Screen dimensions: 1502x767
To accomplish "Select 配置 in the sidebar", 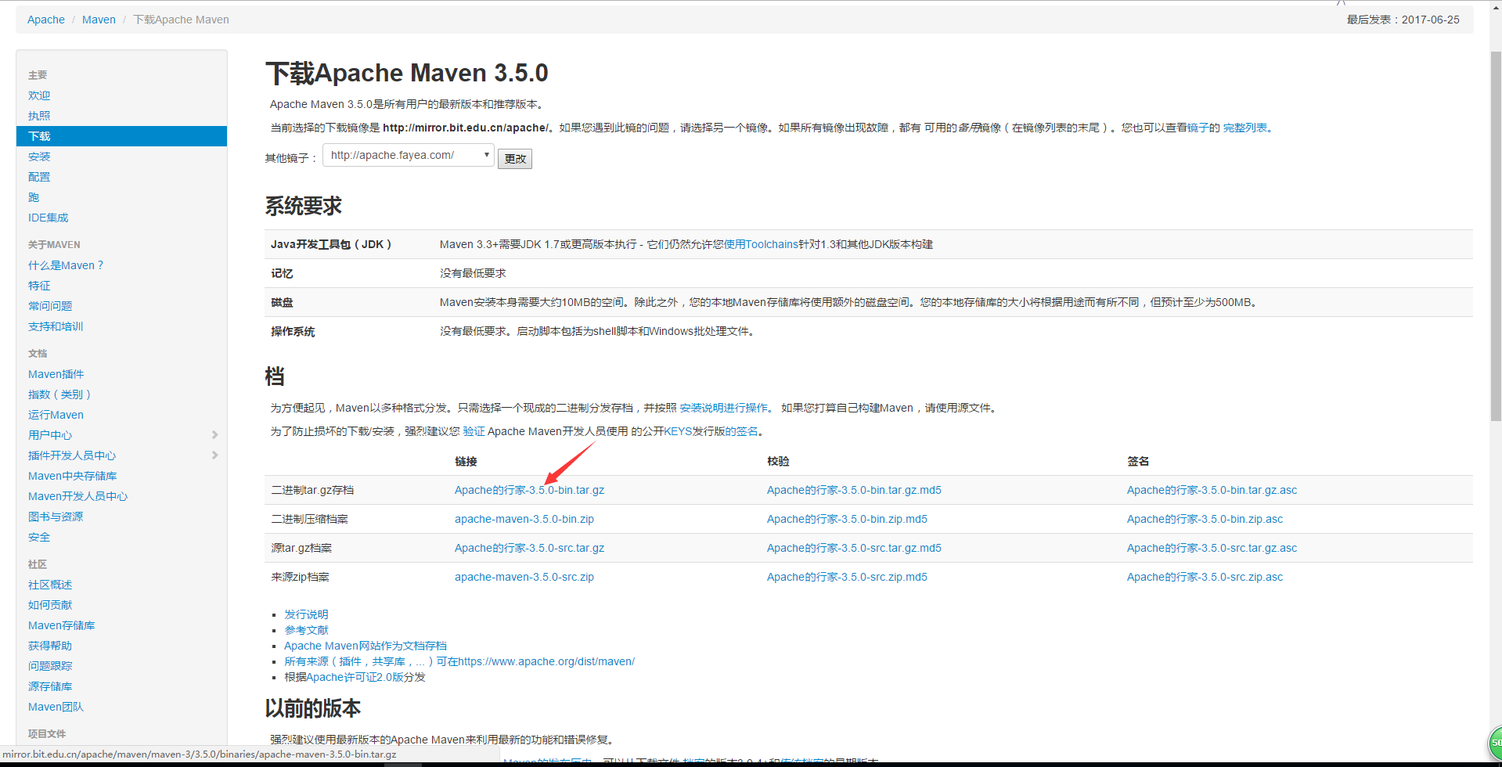I will click(x=39, y=177).
